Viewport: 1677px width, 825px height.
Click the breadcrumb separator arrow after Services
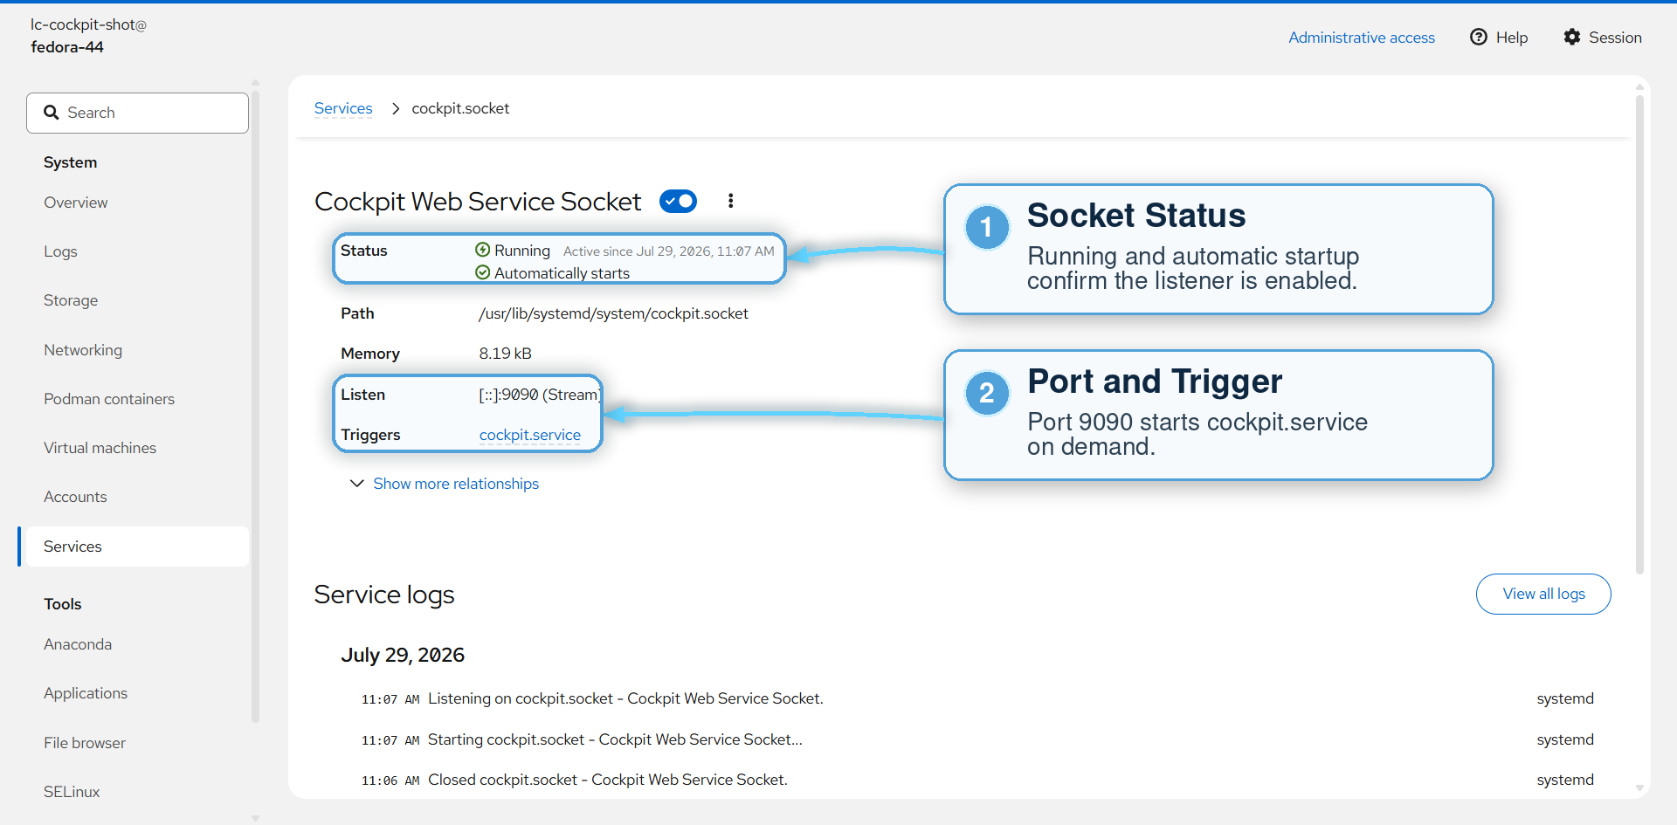(395, 108)
